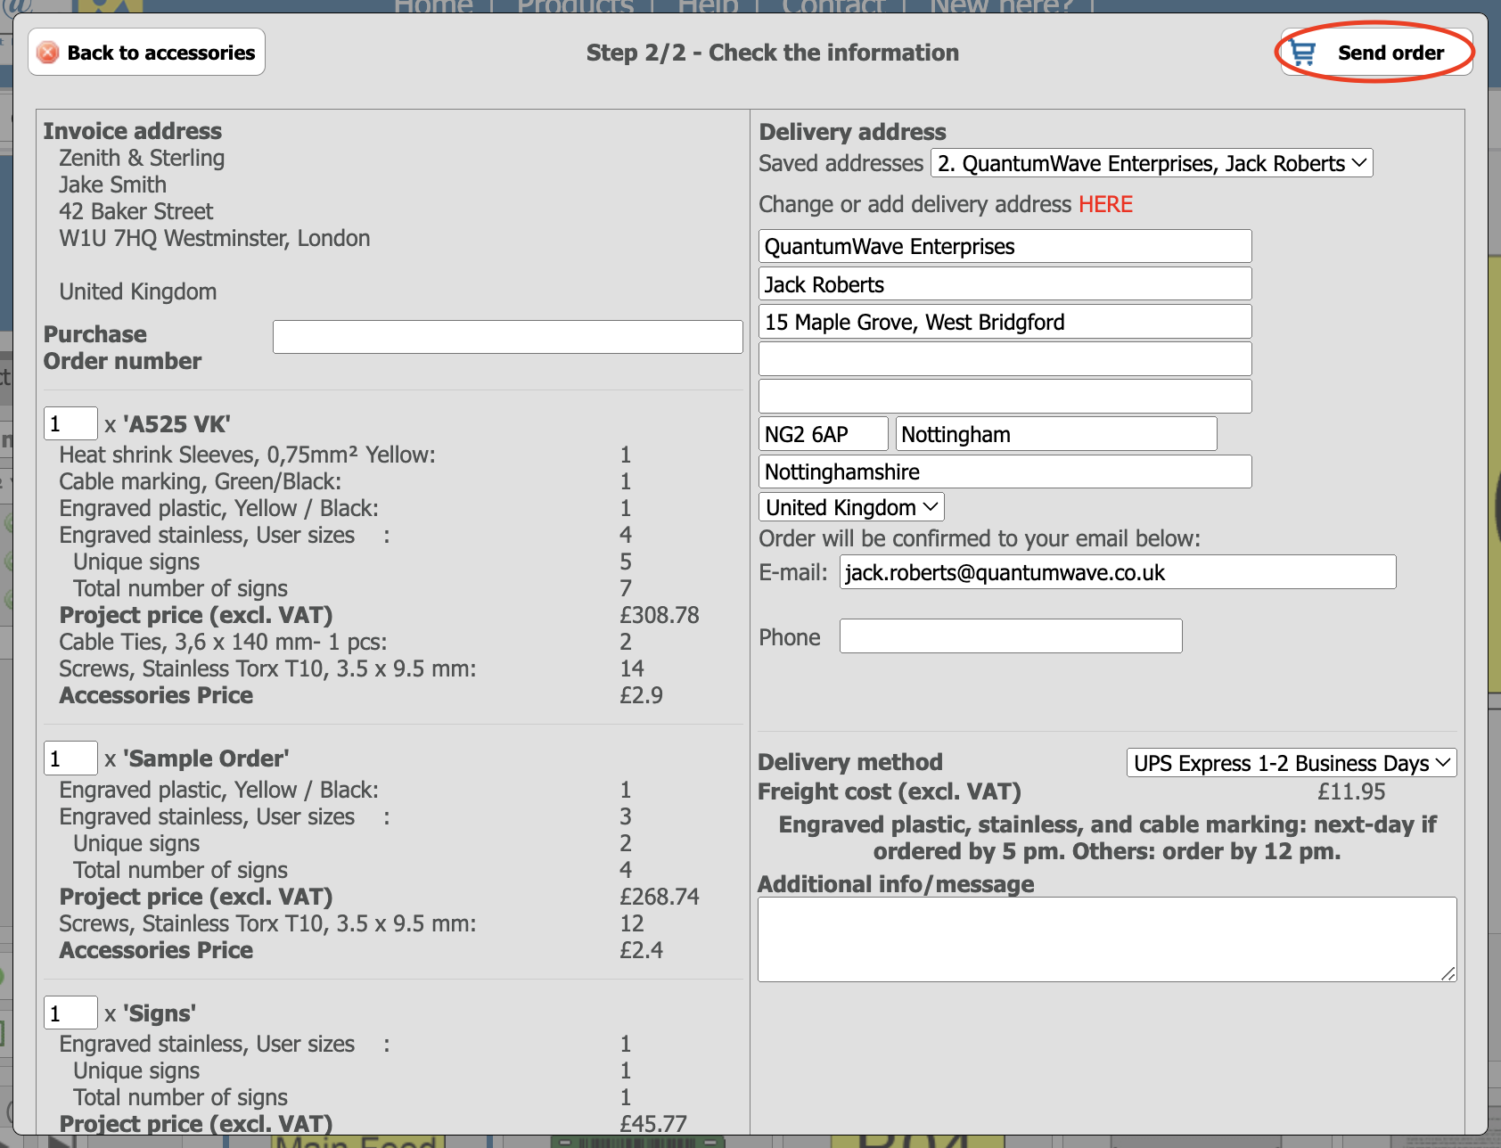1501x1148 pixels.
Task: Click the Sample Order project price £268.74
Action: click(660, 897)
